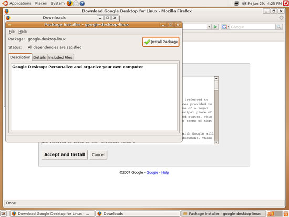Click the scroll up arrow in terms box
The width and height of the screenshot is (289, 217).
216,78
